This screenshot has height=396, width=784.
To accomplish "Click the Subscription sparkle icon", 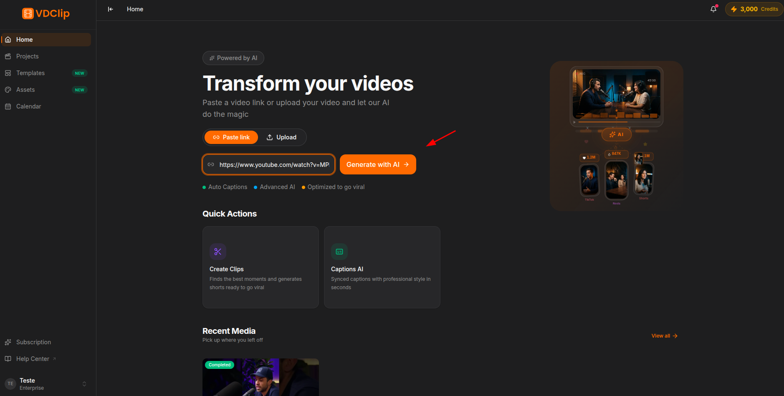I will [8, 342].
